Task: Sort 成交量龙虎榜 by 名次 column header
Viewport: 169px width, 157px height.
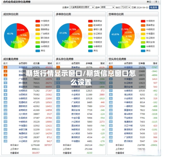Action: [5, 63]
